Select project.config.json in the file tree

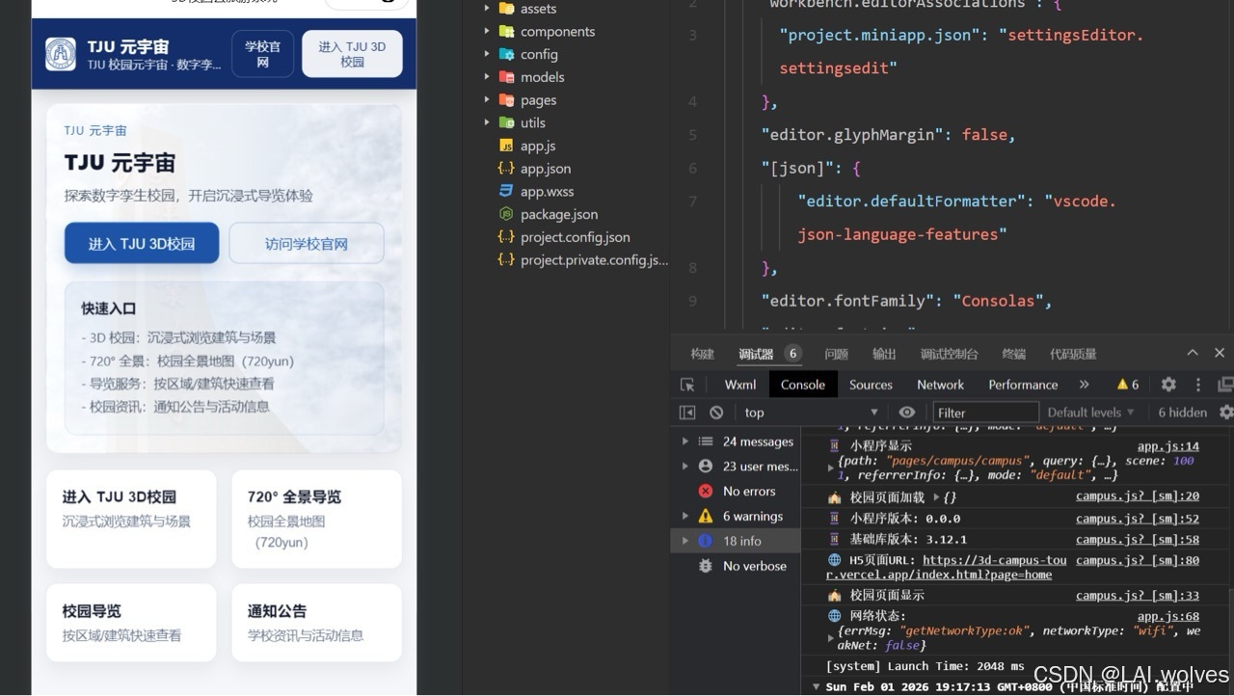tap(575, 237)
